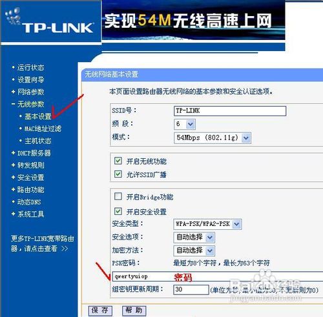Click the 54M无线高速上网 banner

[x=193, y=21]
